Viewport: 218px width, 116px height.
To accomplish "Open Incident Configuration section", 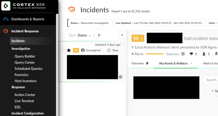I will click(27, 113).
